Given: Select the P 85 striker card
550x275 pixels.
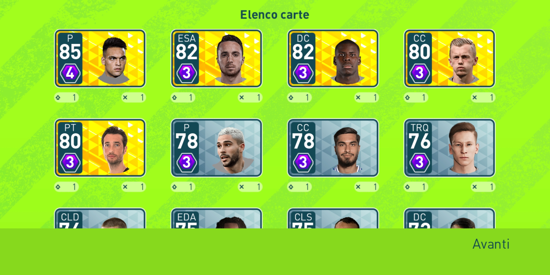Looking at the screenshot, I should 100,58.
